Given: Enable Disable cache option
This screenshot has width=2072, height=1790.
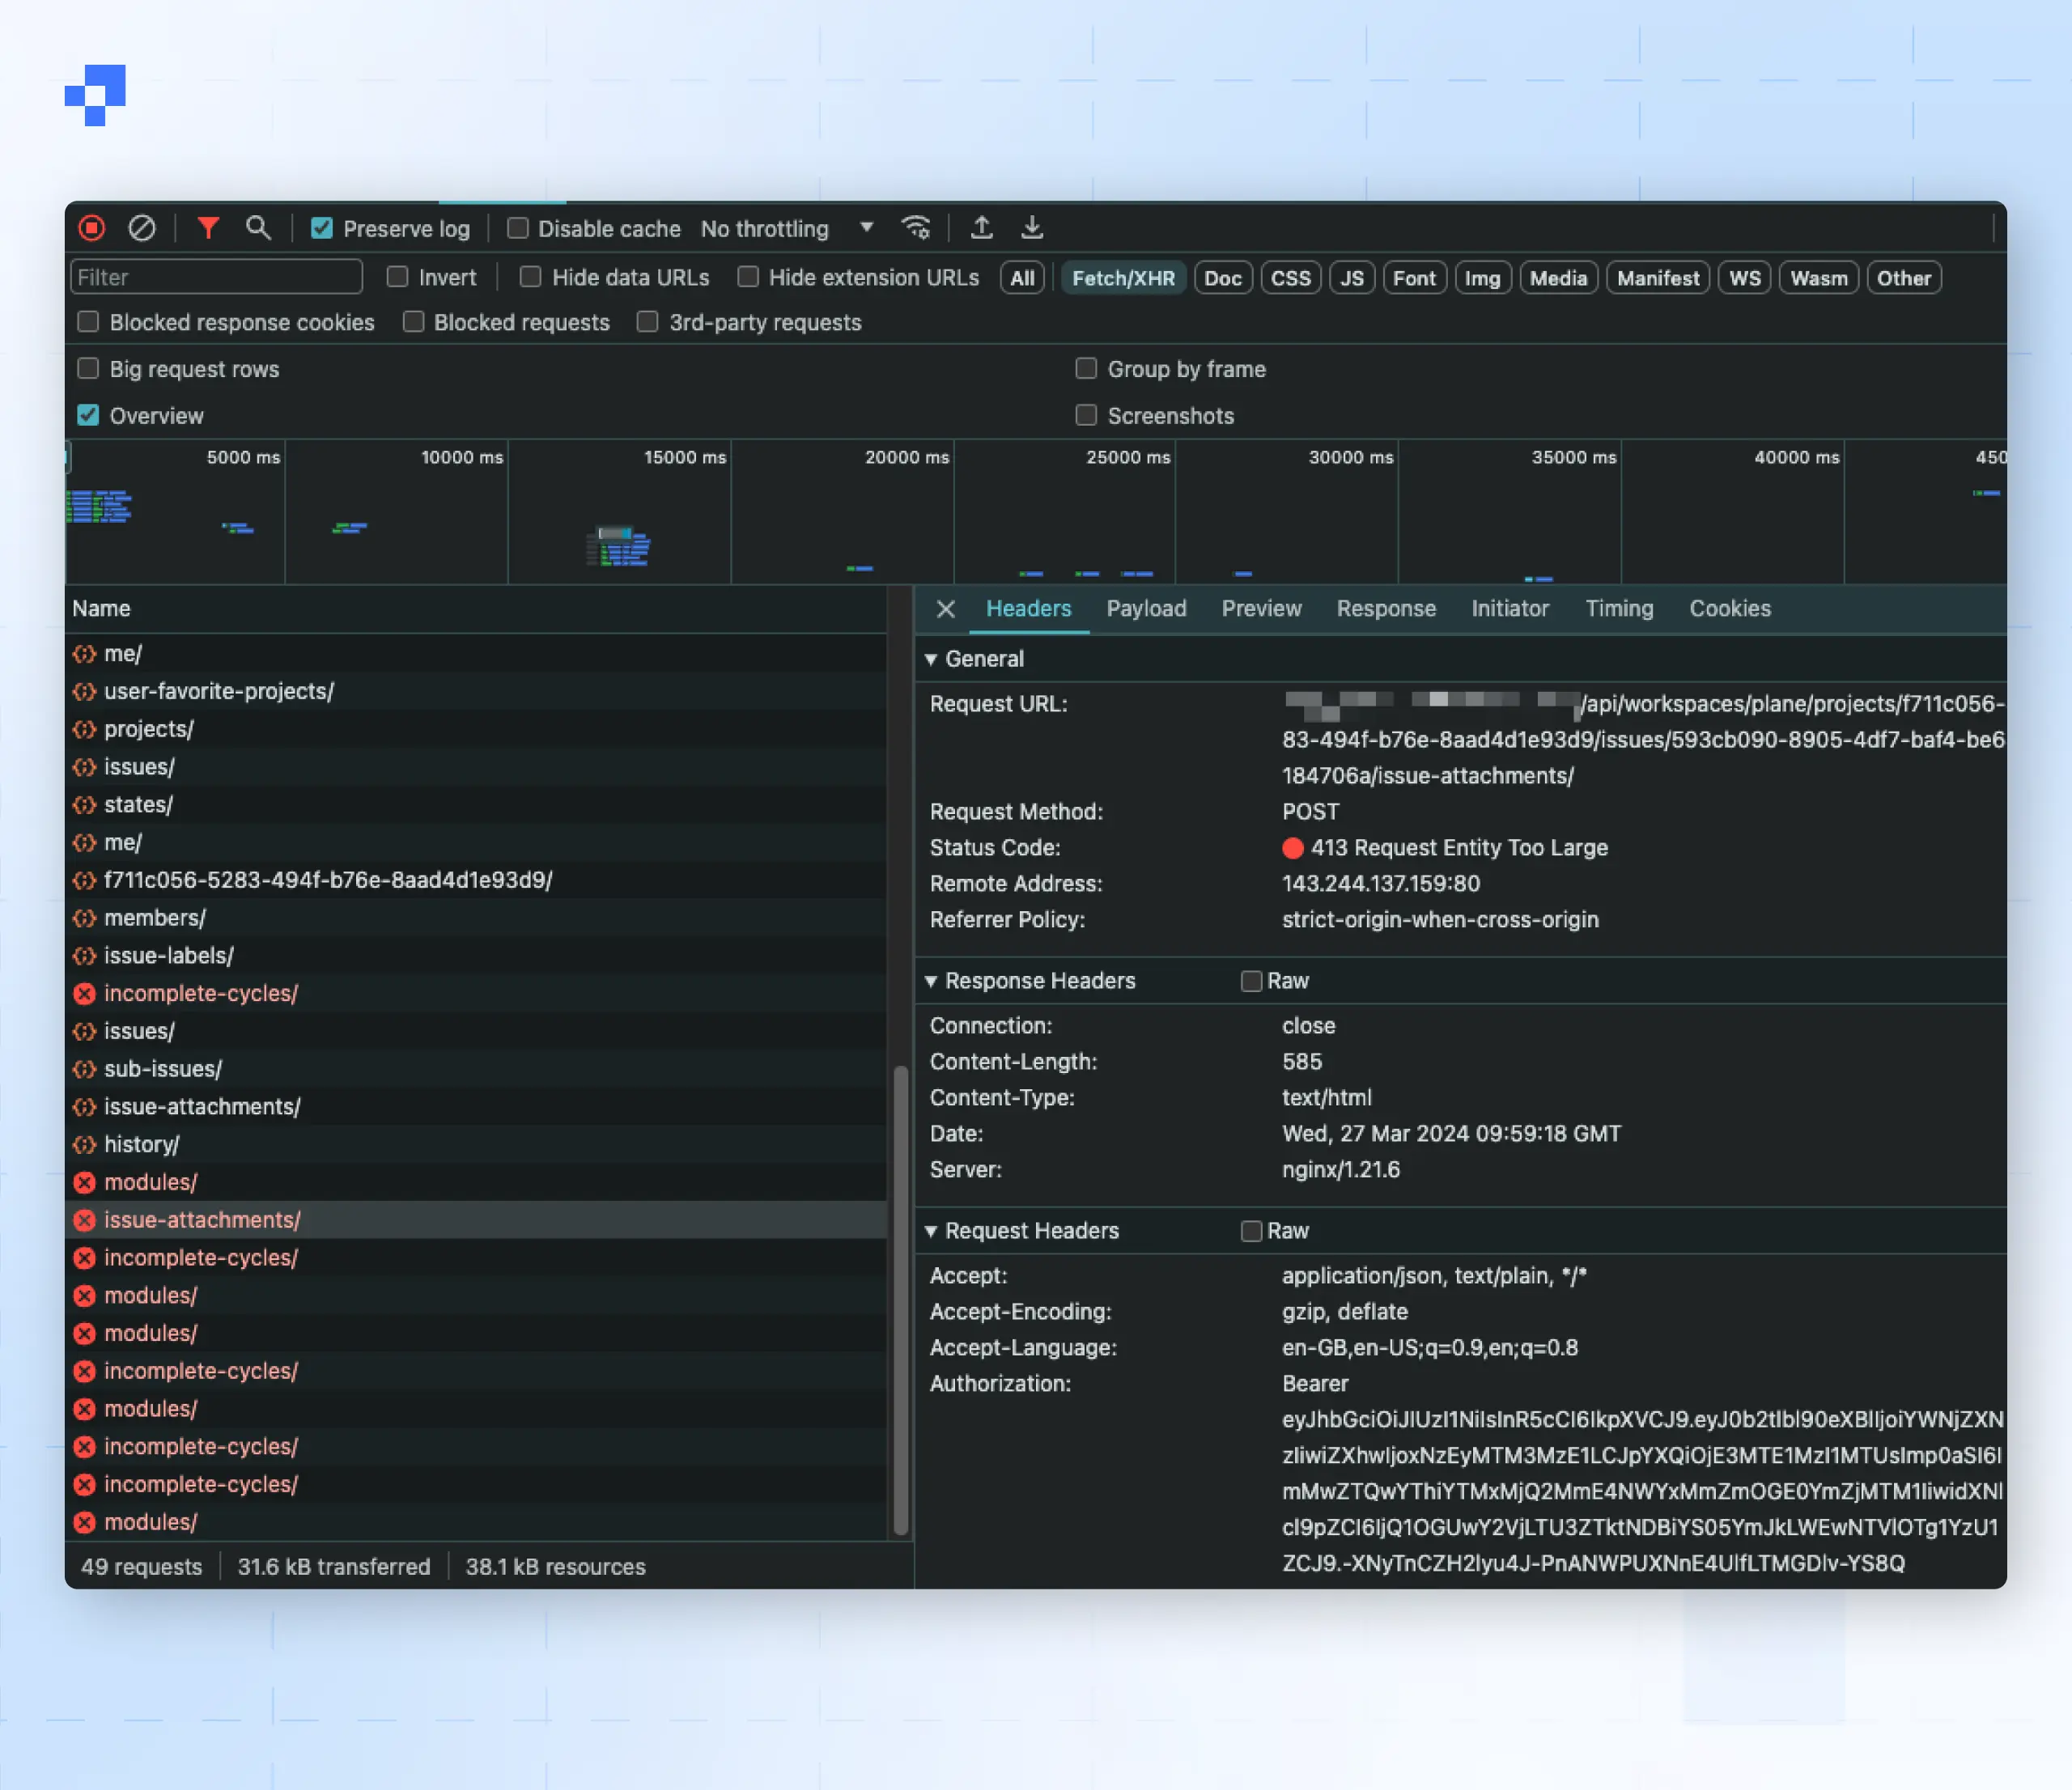Looking at the screenshot, I should click(517, 228).
